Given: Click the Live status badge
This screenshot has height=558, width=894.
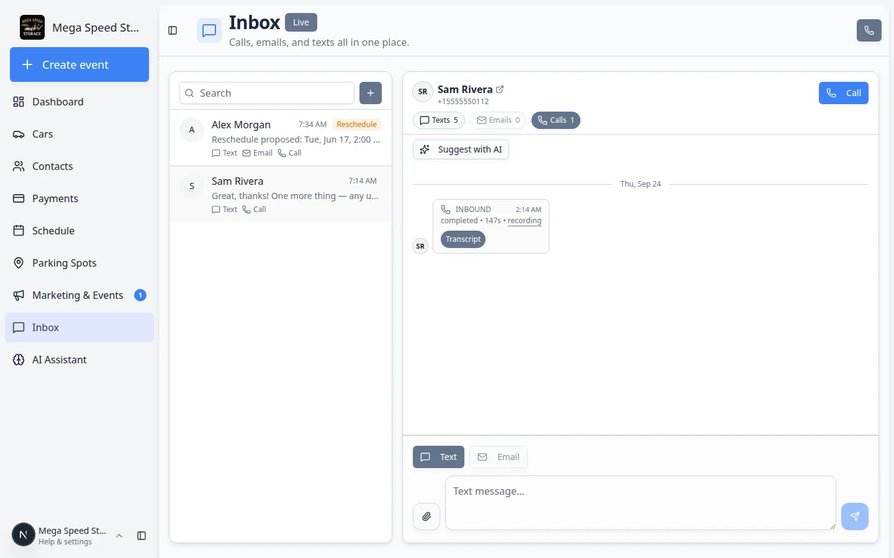Looking at the screenshot, I should [x=301, y=22].
